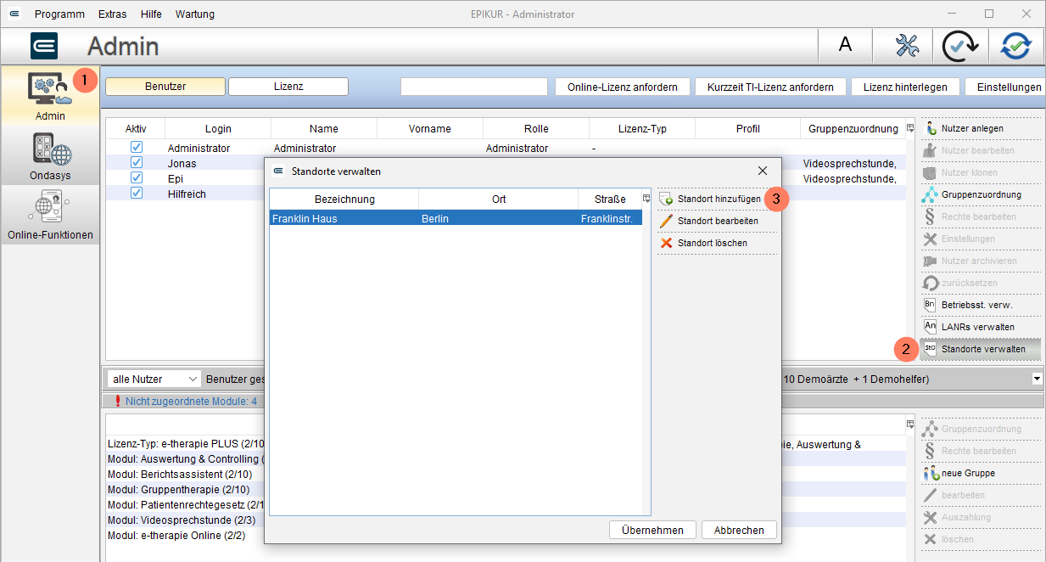The height and width of the screenshot is (562, 1046).
Task: Toggle Aktiv checkbox for Epi
Action: pyautogui.click(x=136, y=178)
